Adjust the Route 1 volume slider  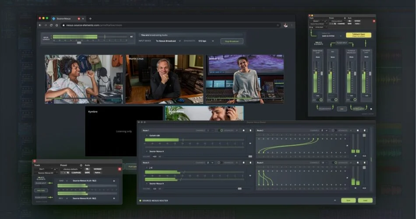(x=250, y=156)
